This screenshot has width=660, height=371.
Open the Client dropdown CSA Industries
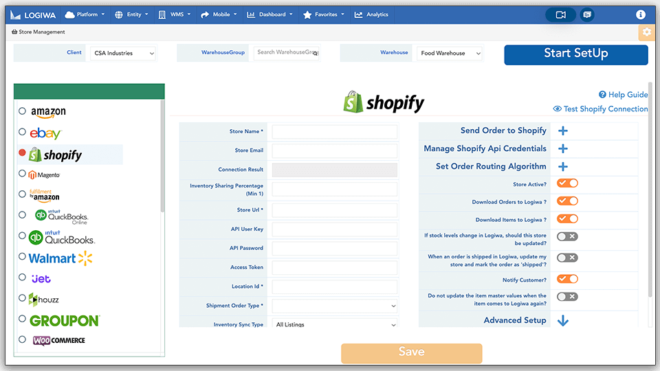(x=123, y=54)
